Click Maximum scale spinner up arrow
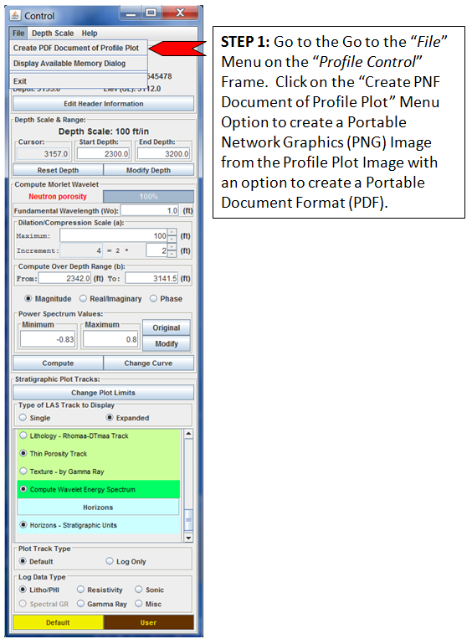 pyautogui.click(x=172, y=232)
